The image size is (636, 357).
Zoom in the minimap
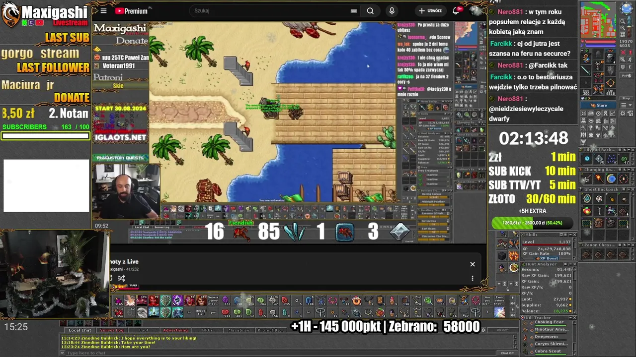[623, 28]
